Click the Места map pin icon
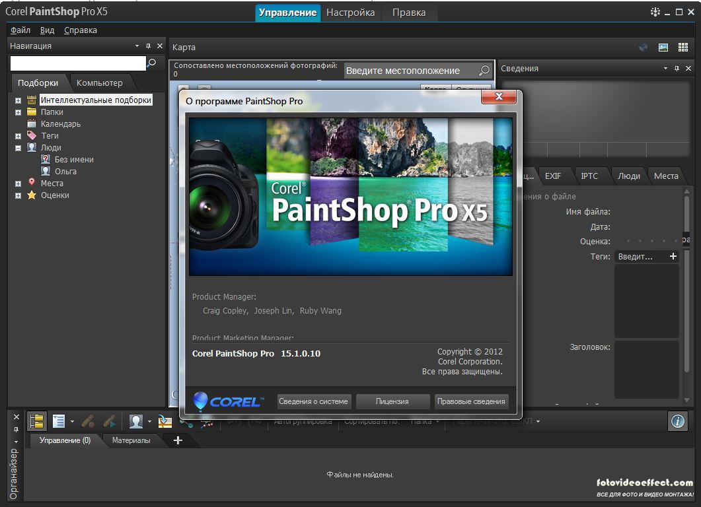 tap(32, 182)
